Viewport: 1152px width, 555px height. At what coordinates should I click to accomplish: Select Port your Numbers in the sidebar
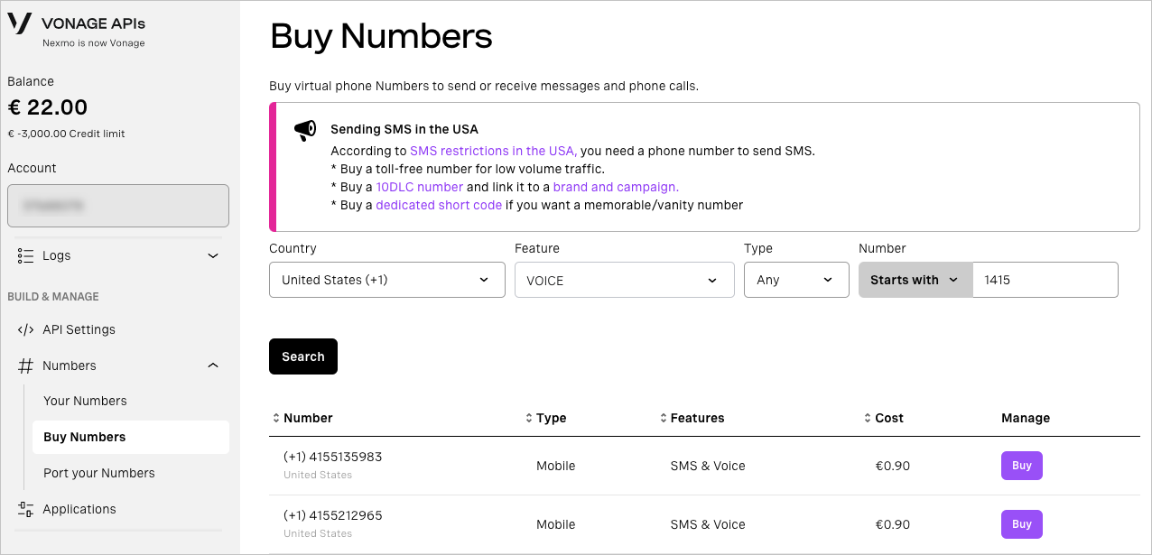coord(98,473)
